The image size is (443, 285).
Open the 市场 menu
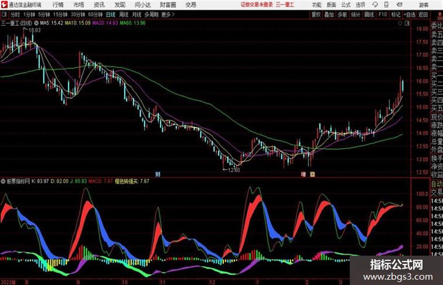(x=79, y=5)
